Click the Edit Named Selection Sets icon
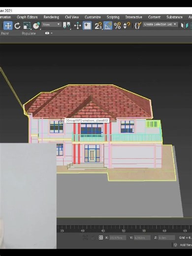The width and height of the screenshot is (192, 256). 138,26
